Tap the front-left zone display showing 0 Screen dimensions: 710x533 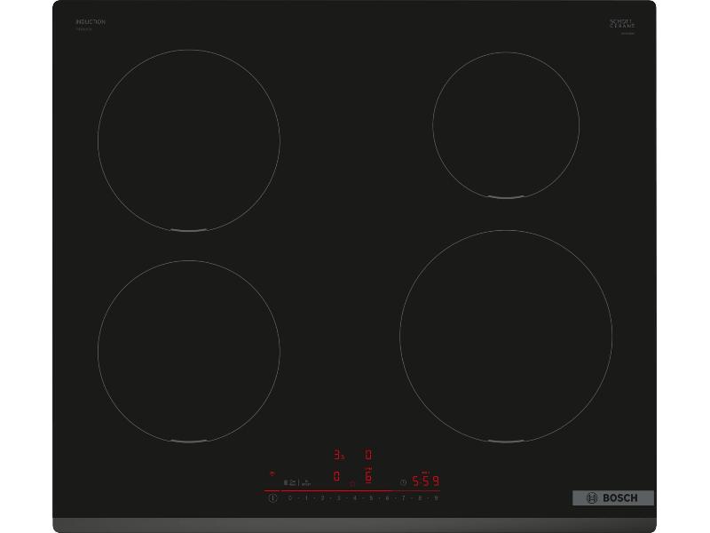pos(337,473)
